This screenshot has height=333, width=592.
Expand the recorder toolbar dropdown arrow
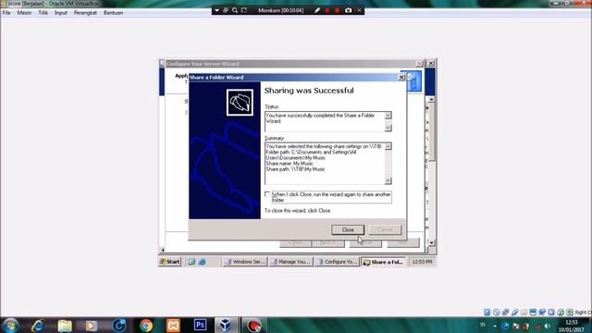[x=216, y=10]
